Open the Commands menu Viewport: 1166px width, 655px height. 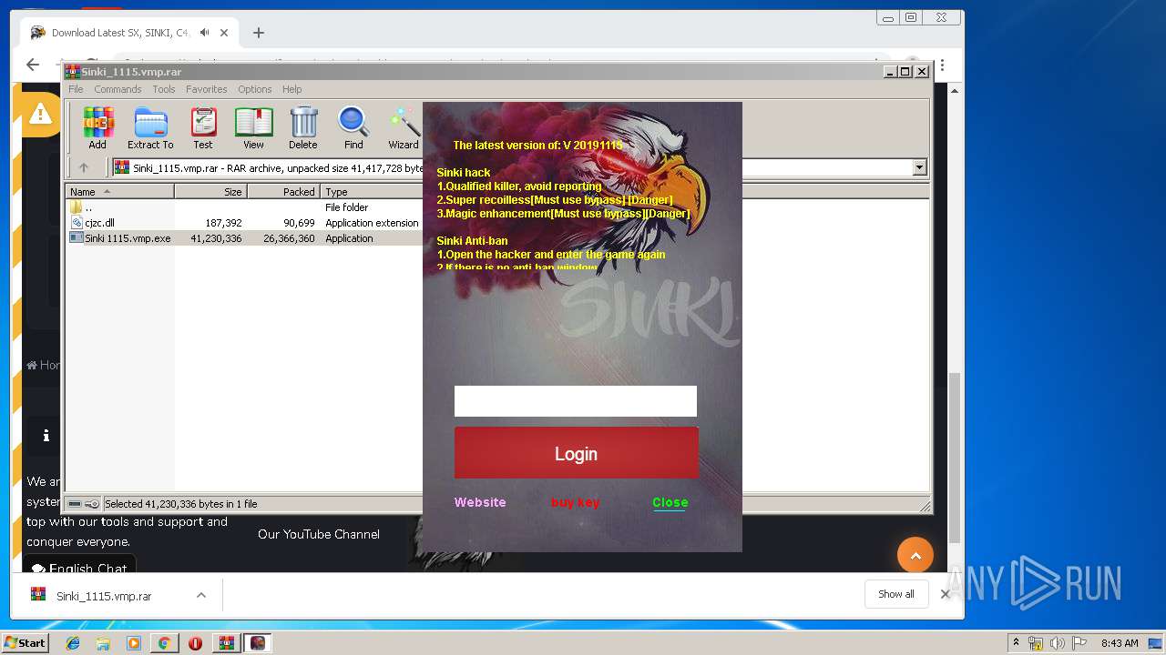[118, 89]
